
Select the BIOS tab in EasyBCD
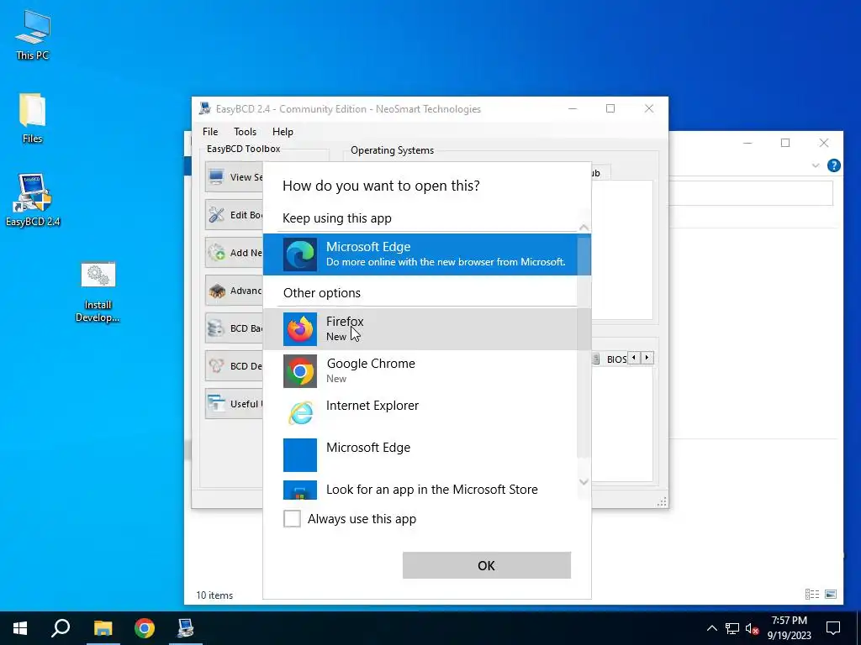(x=610, y=359)
